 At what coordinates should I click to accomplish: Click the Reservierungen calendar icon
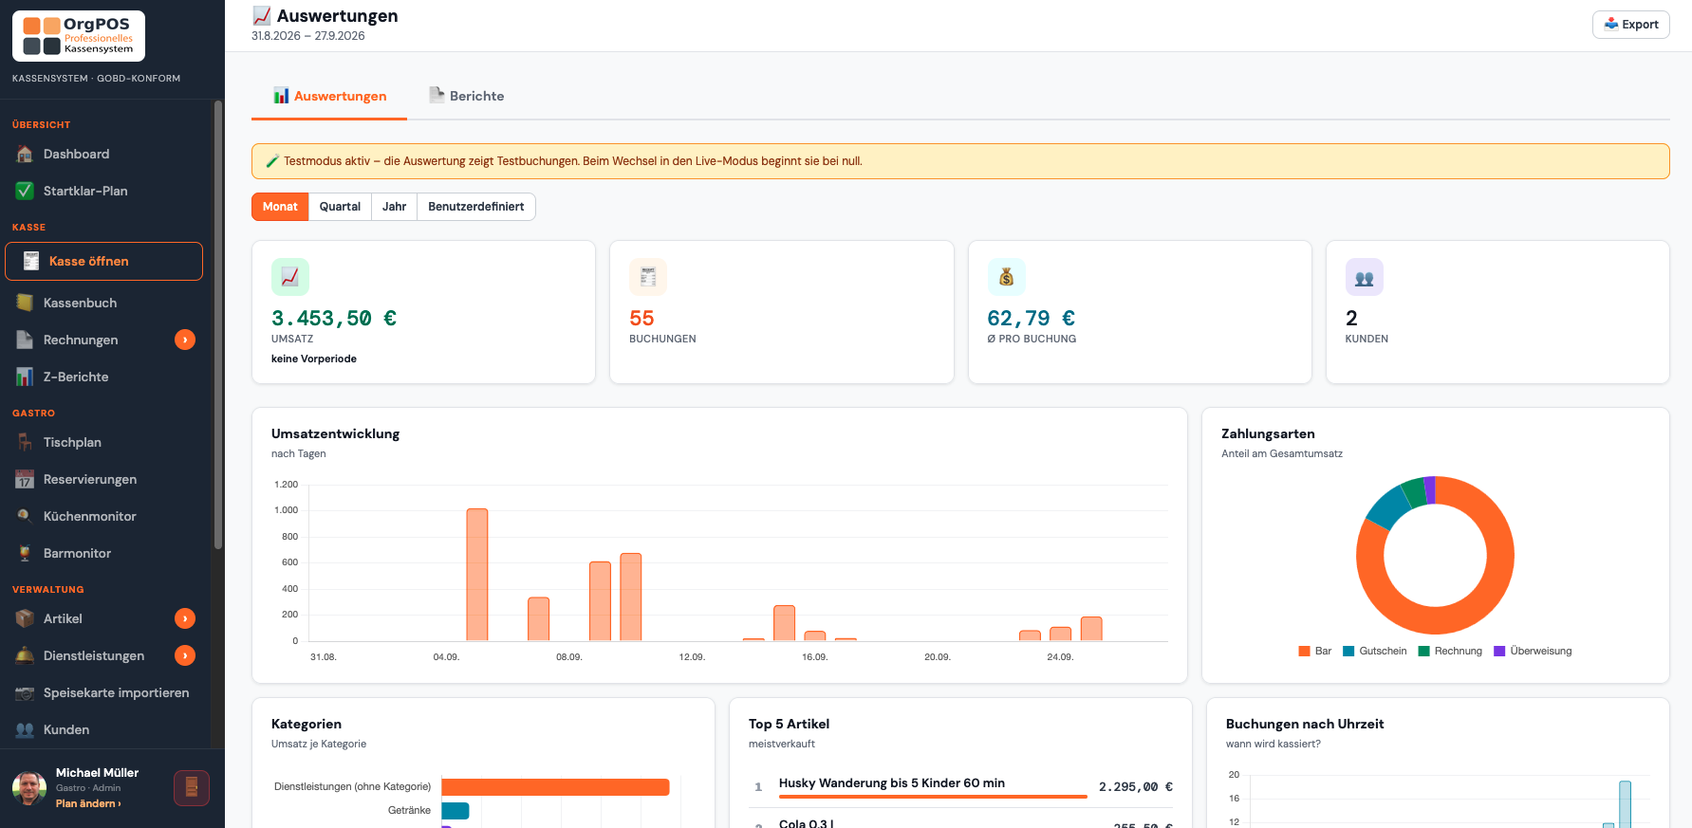[x=25, y=479]
